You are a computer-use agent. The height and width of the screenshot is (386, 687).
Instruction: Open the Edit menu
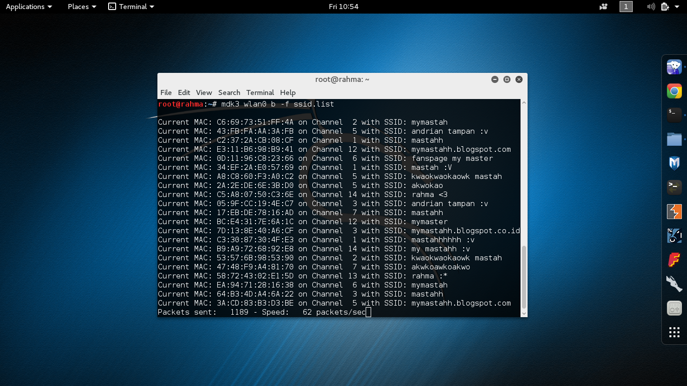coord(184,92)
